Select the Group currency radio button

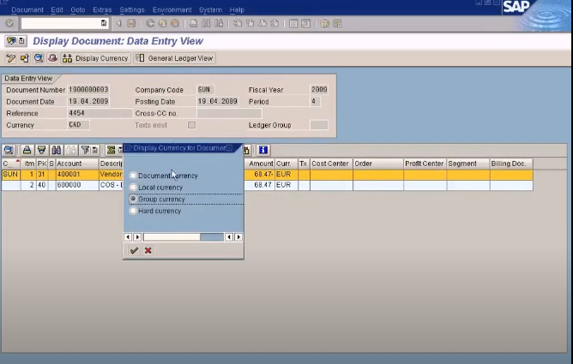click(x=133, y=199)
